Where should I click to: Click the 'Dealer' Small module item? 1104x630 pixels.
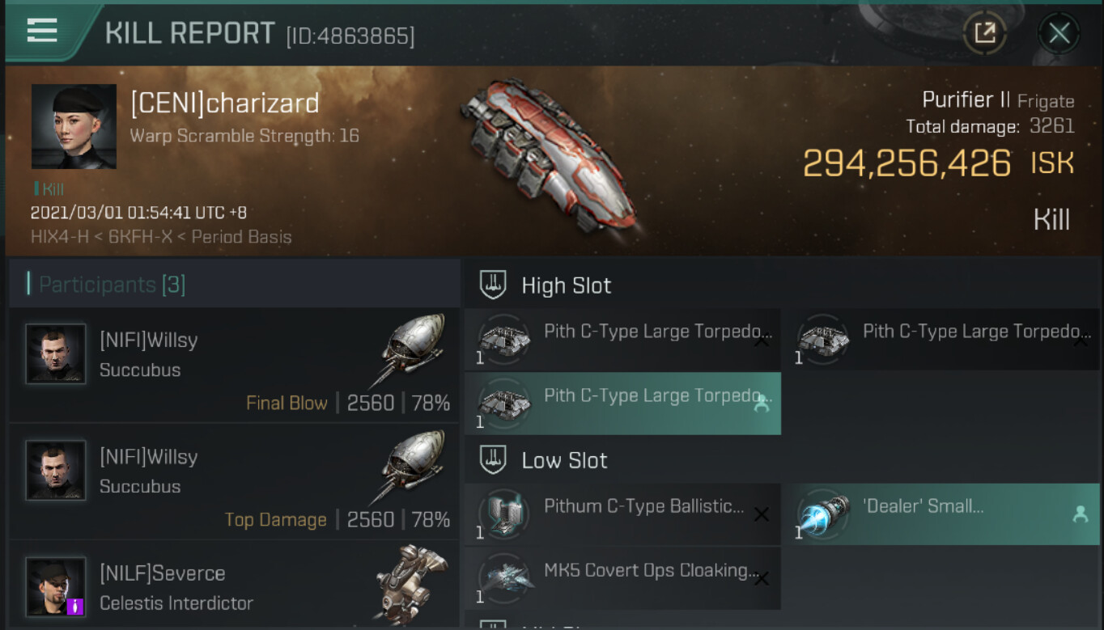[x=945, y=514]
